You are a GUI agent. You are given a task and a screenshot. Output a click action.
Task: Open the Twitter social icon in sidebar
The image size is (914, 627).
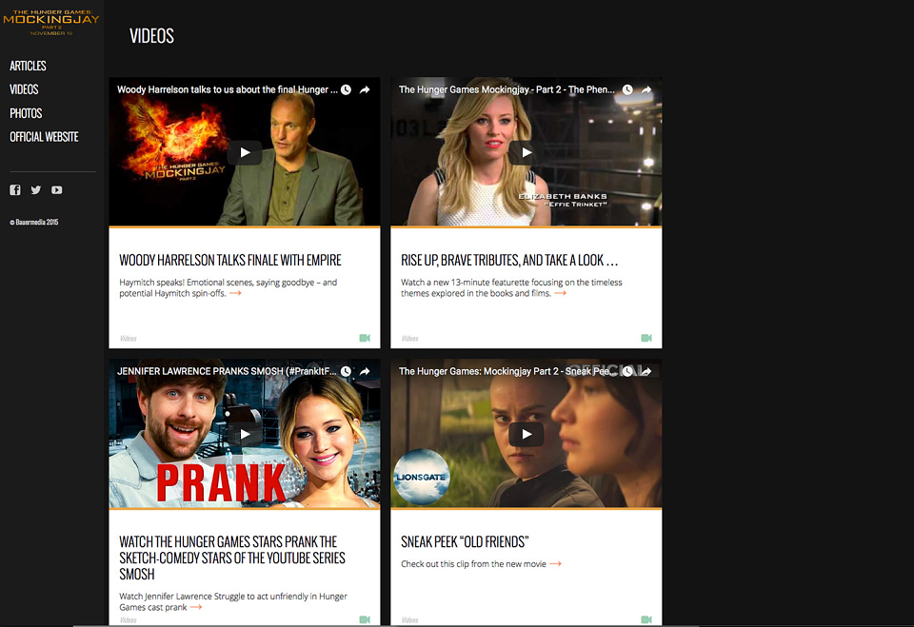36,190
